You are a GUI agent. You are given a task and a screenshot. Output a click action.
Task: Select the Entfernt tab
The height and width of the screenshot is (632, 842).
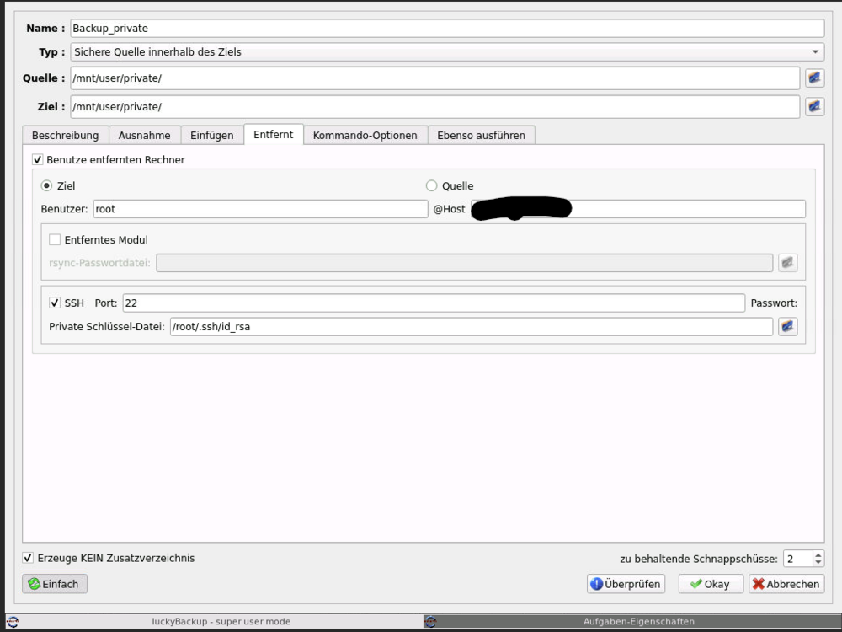tap(274, 134)
